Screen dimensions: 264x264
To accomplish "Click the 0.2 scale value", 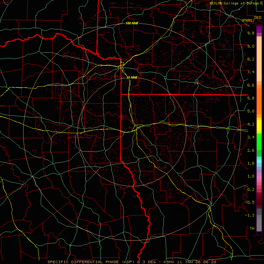I will pos(251,189).
